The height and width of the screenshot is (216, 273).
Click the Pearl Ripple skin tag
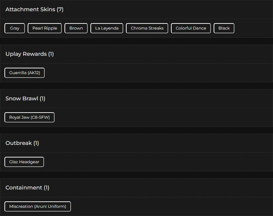(45, 28)
